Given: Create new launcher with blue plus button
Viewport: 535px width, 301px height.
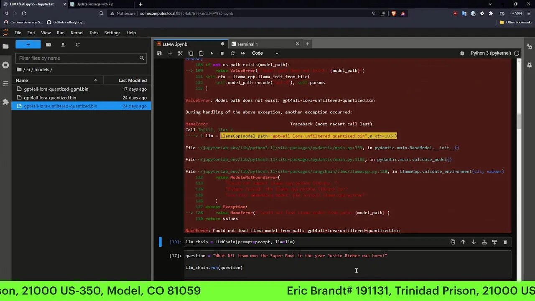Looking at the screenshot, I should pos(28,44).
